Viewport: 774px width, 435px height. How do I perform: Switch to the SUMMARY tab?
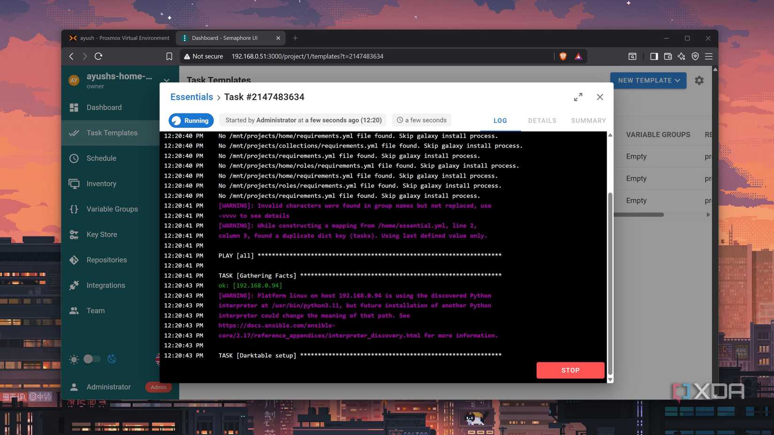pos(588,120)
